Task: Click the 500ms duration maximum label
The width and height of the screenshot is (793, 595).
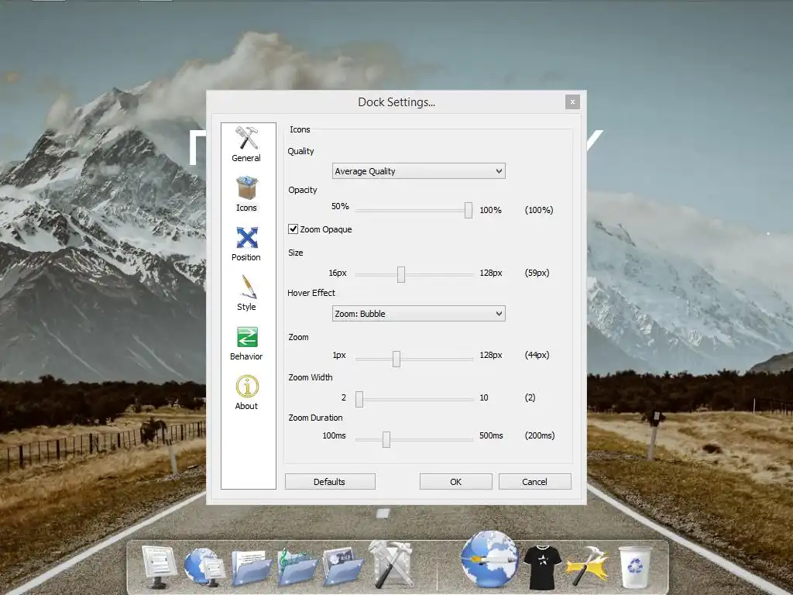Action: pyautogui.click(x=491, y=435)
